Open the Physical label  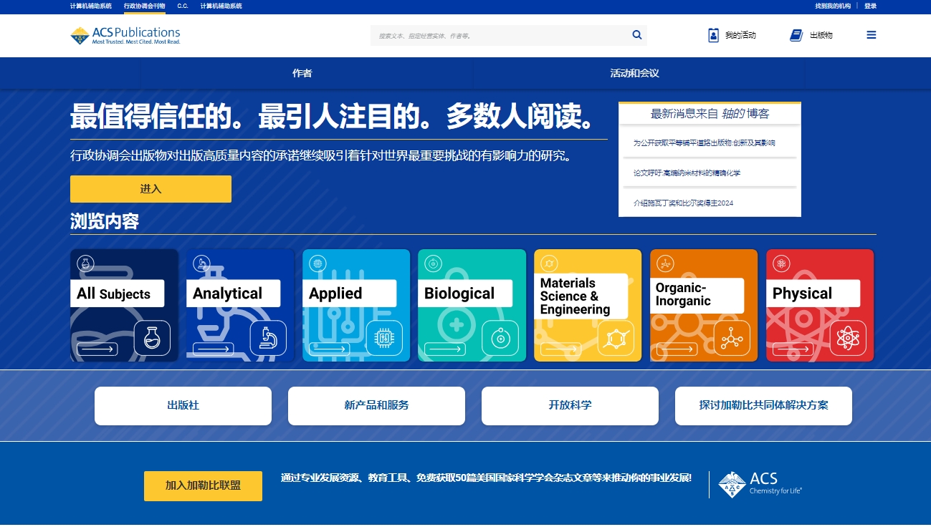pos(813,294)
